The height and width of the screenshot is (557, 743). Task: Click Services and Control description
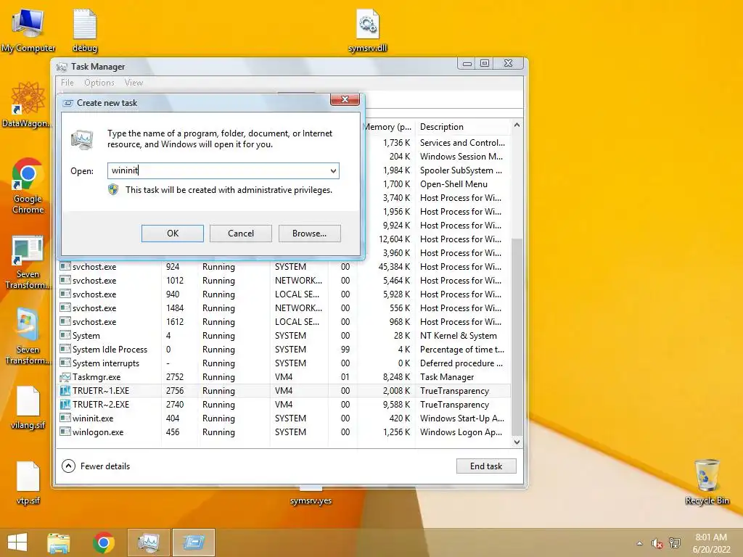click(462, 143)
